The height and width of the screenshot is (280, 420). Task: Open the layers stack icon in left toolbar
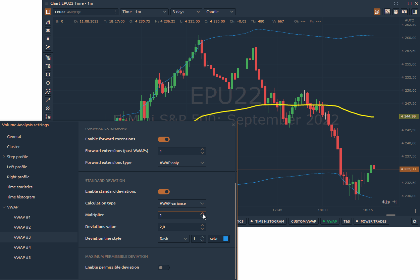tap(48, 31)
